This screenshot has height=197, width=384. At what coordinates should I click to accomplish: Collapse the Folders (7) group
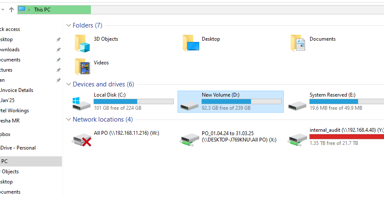tap(68, 25)
